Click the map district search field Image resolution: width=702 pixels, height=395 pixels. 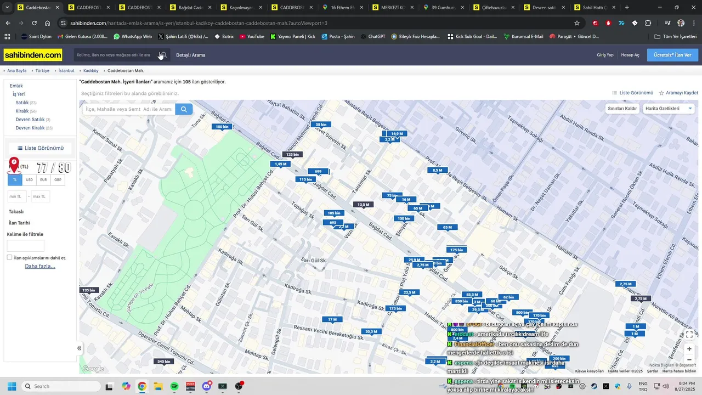tap(129, 109)
